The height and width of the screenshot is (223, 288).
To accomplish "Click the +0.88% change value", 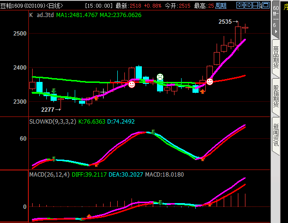I will [153, 6].
